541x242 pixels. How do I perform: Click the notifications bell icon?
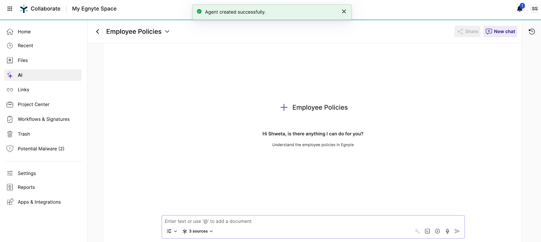[520, 9]
